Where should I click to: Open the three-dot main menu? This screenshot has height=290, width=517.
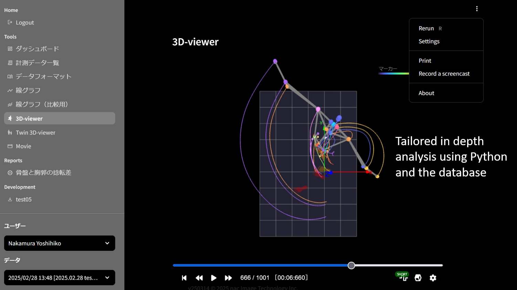tap(477, 9)
